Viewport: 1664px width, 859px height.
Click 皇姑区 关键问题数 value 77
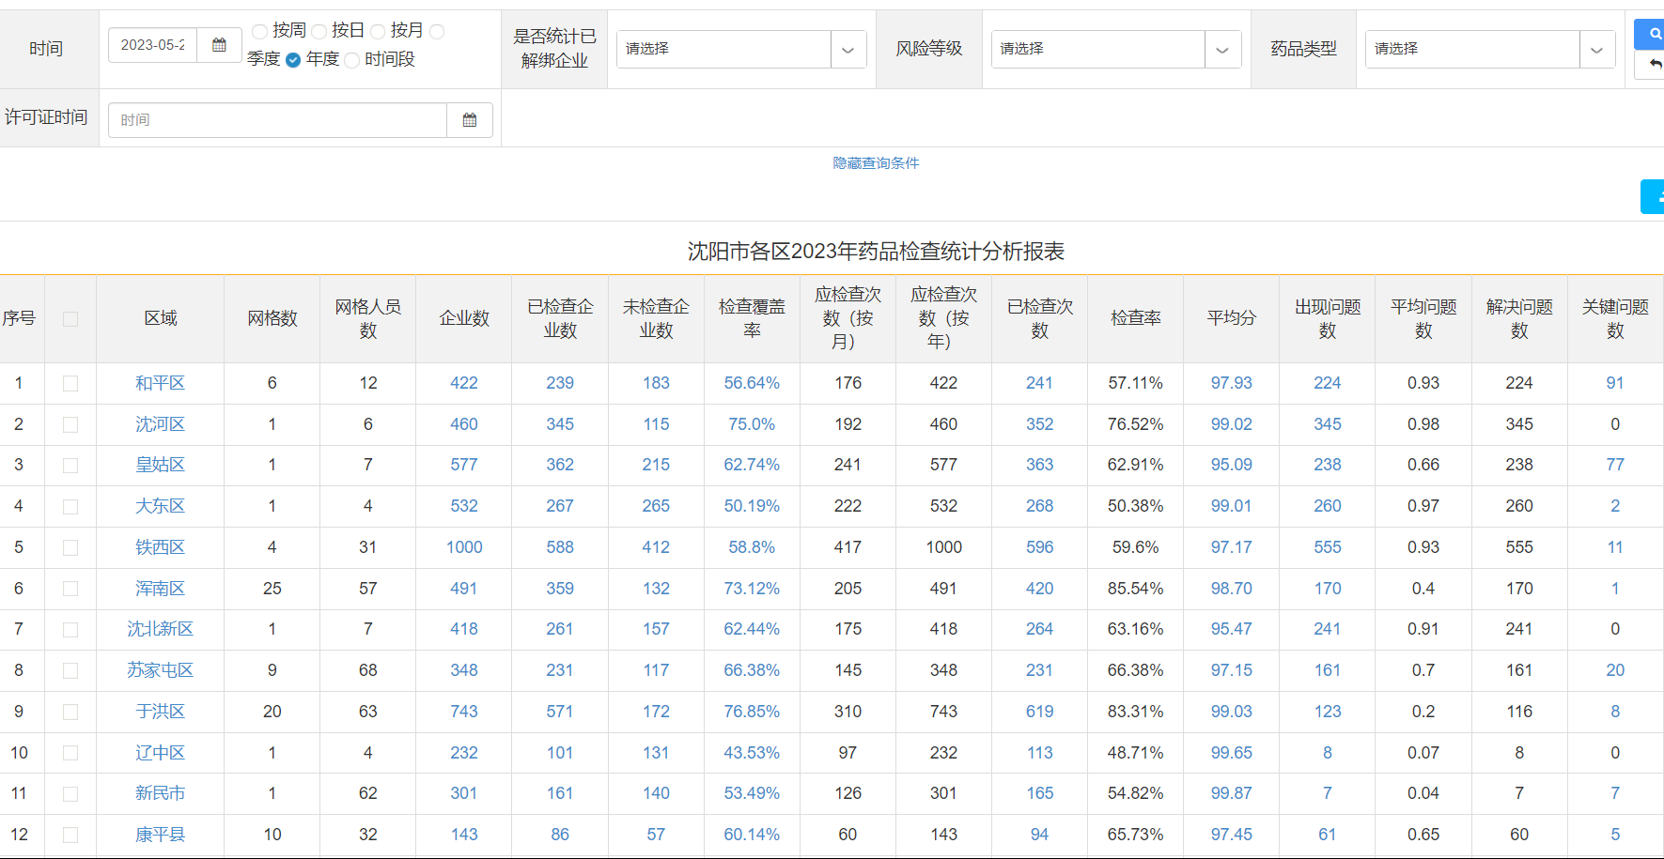1615,465
